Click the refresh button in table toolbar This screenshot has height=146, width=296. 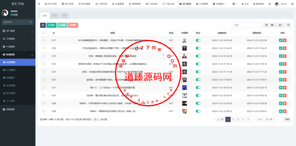click(x=43, y=25)
